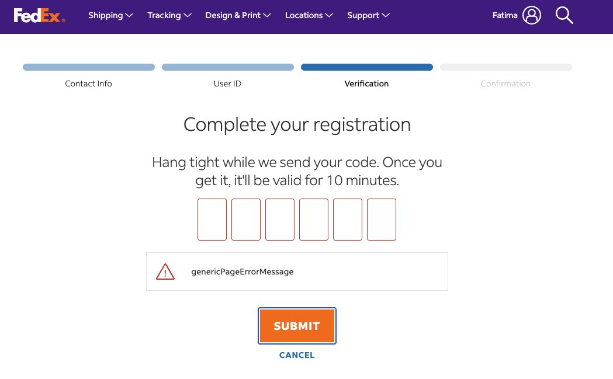
Task: Click the fourth code digit box
Action: click(x=314, y=220)
